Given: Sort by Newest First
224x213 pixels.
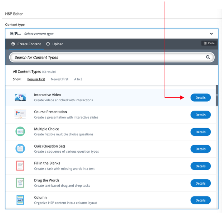Looking at the screenshot, I should tap(59, 79).
